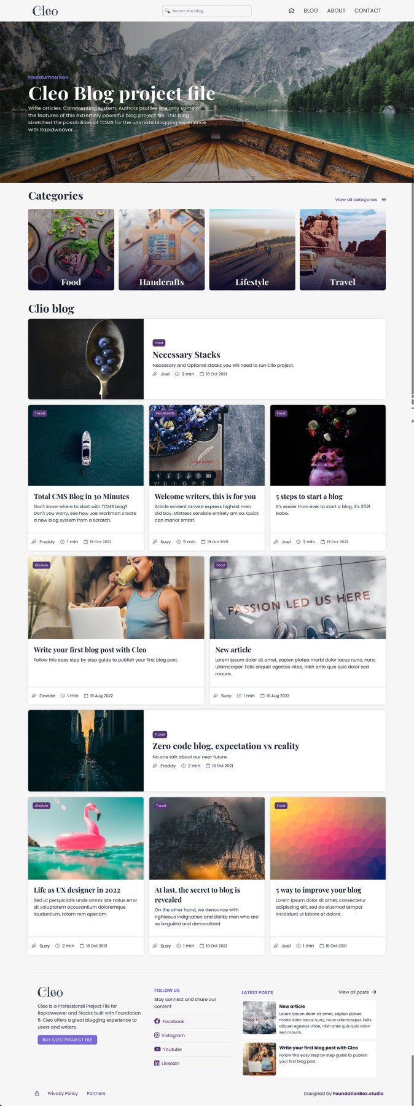Click the Youtube icon in footer
Image resolution: width=414 pixels, height=1106 pixels.
[x=157, y=1049]
